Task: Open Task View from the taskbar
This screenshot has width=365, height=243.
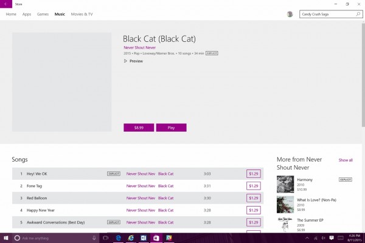Action: [x=106, y=238]
